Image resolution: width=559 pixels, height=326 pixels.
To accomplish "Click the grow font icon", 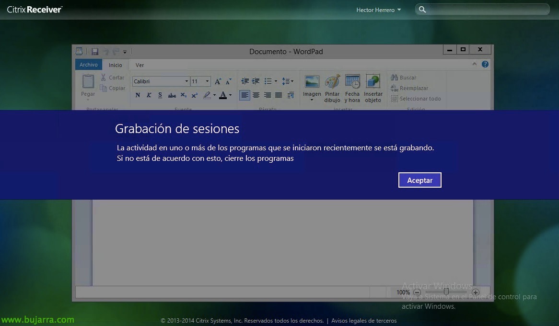I will pos(218,81).
